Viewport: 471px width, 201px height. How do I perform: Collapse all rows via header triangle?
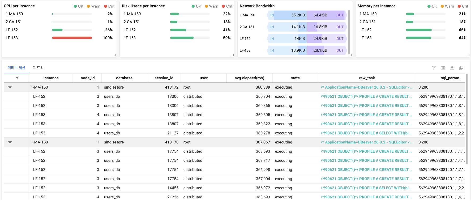coord(17,78)
